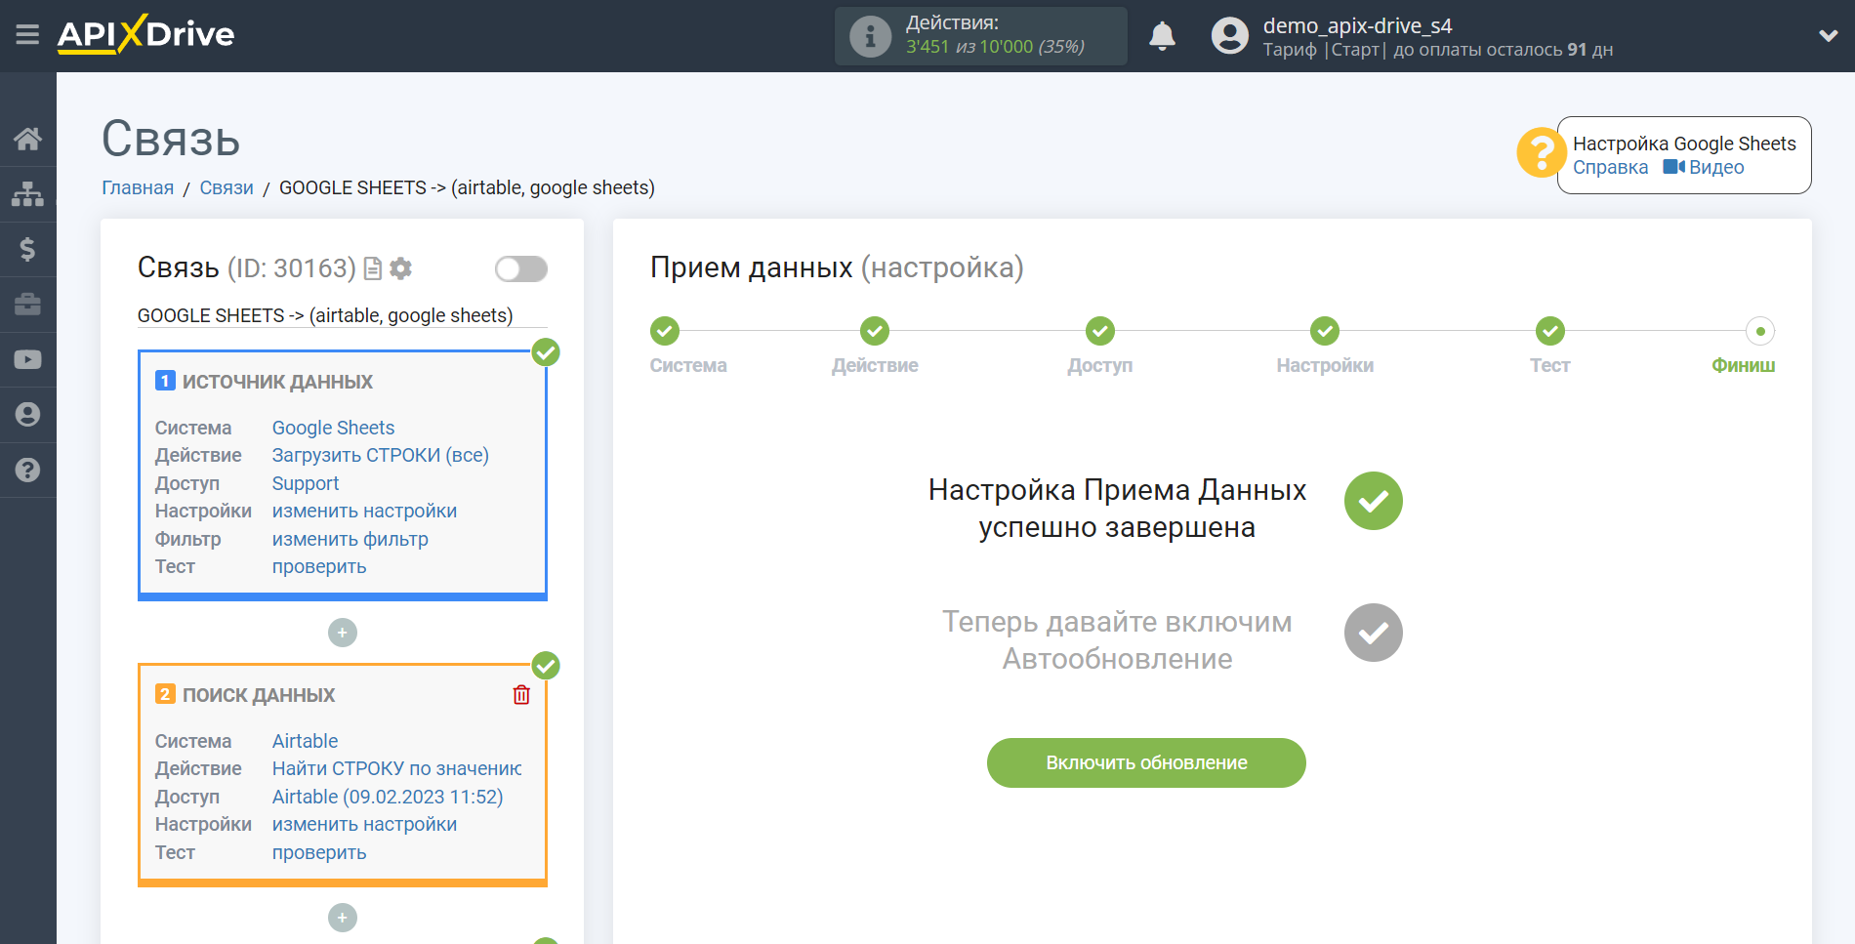Click search block проверить link
Screen dimensions: 1855x944
click(x=318, y=852)
